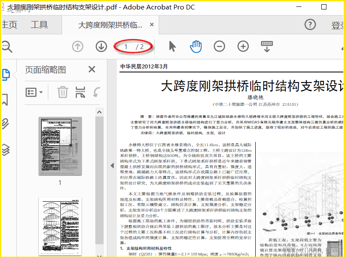Close the document tab
345x258 pixels.
(x=152, y=25)
